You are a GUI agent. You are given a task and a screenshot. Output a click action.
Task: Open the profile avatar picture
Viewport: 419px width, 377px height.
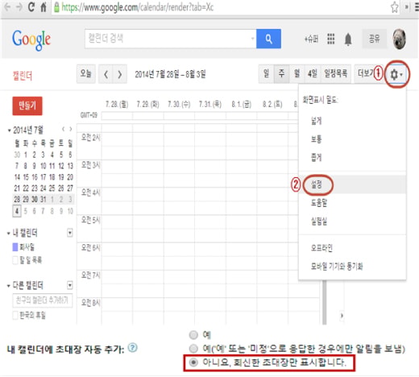coord(400,39)
